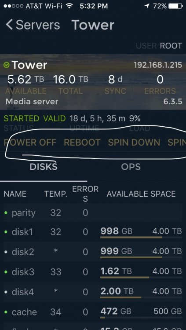Viewport: 186px width, 330px height.
Task: Tap the battery icon in status bar
Action: pyautogui.click(x=176, y=6)
